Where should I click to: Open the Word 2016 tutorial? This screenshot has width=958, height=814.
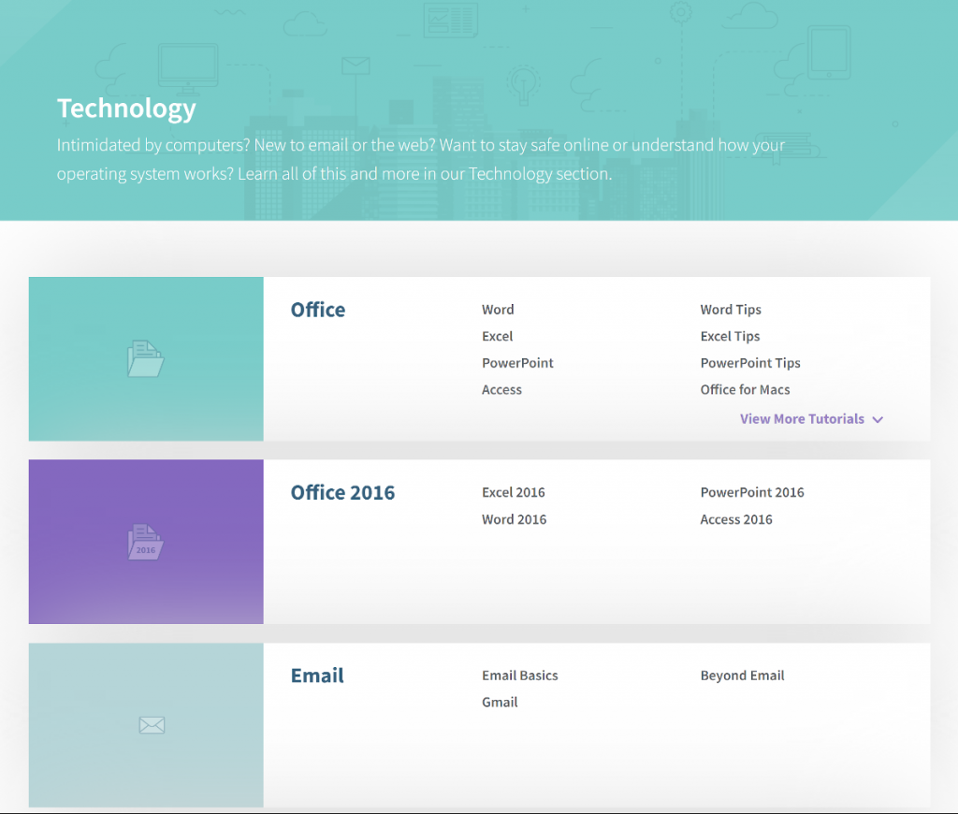click(x=514, y=520)
